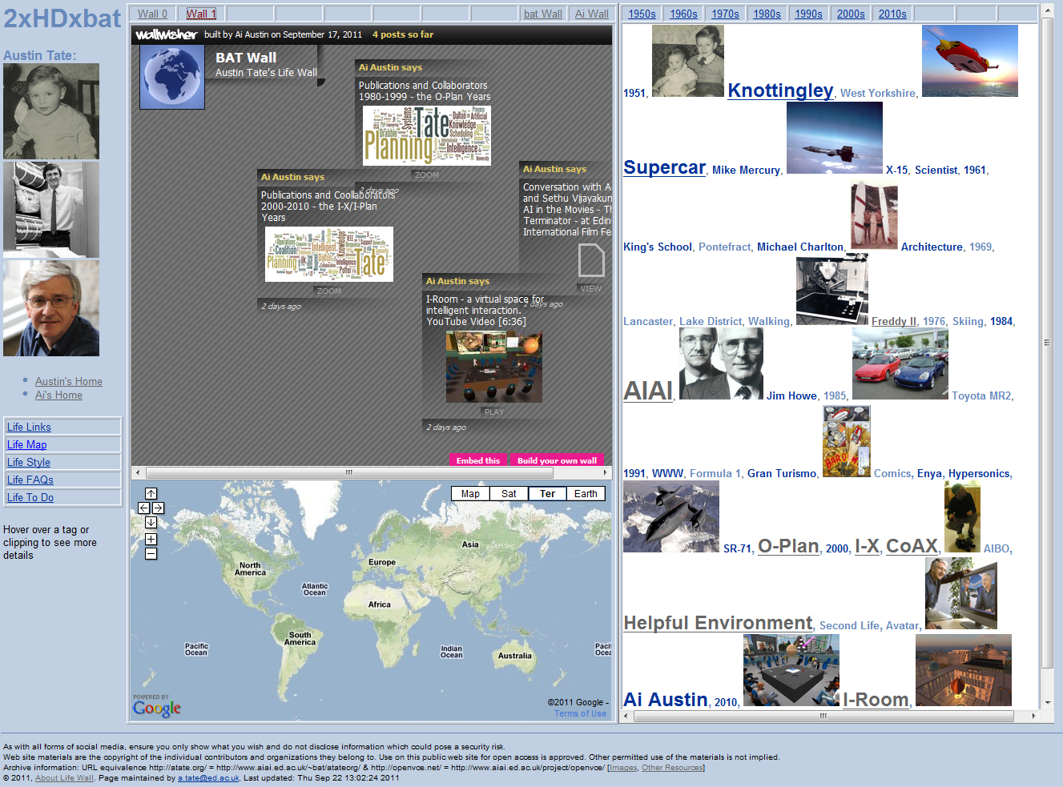Select the 2000s decade tab

pos(851,14)
